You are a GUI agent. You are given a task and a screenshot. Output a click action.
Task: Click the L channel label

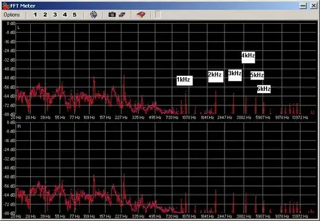18,27
